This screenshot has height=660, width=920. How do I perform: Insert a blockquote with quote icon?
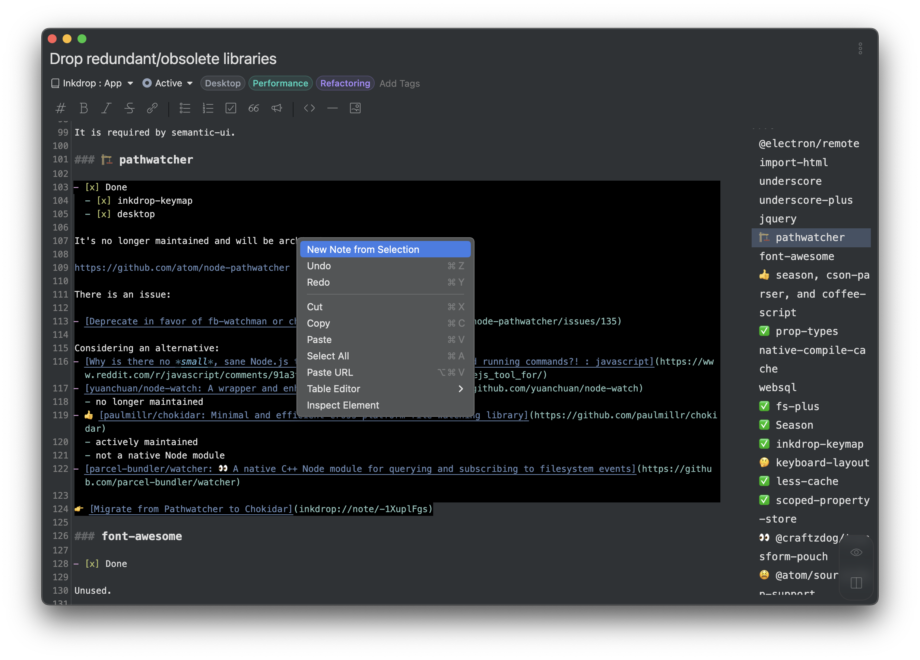click(254, 108)
